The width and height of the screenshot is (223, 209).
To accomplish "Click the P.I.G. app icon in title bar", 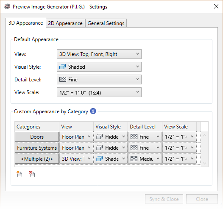I will click(7, 6).
